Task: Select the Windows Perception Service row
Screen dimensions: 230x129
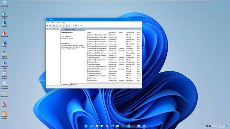Action: click(113, 44)
